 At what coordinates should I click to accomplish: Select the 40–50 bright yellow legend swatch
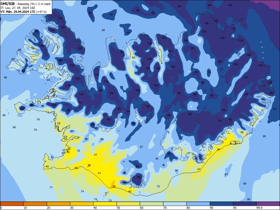pyautogui.click(x=105, y=204)
